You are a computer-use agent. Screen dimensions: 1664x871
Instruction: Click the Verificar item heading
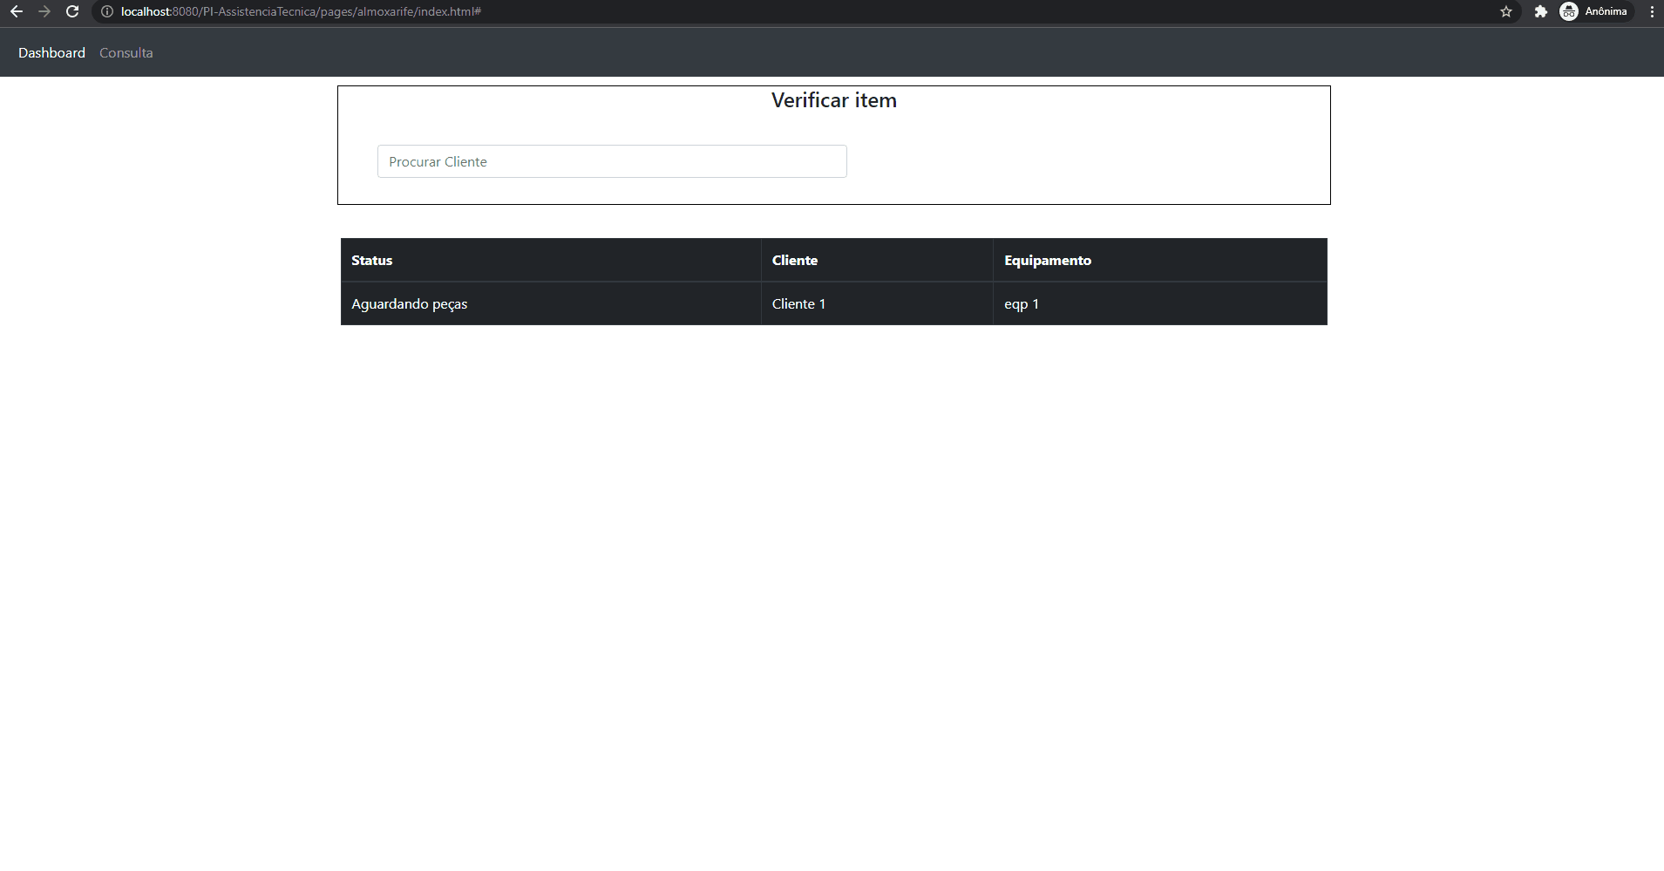pyautogui.click(x=834, y=100)
